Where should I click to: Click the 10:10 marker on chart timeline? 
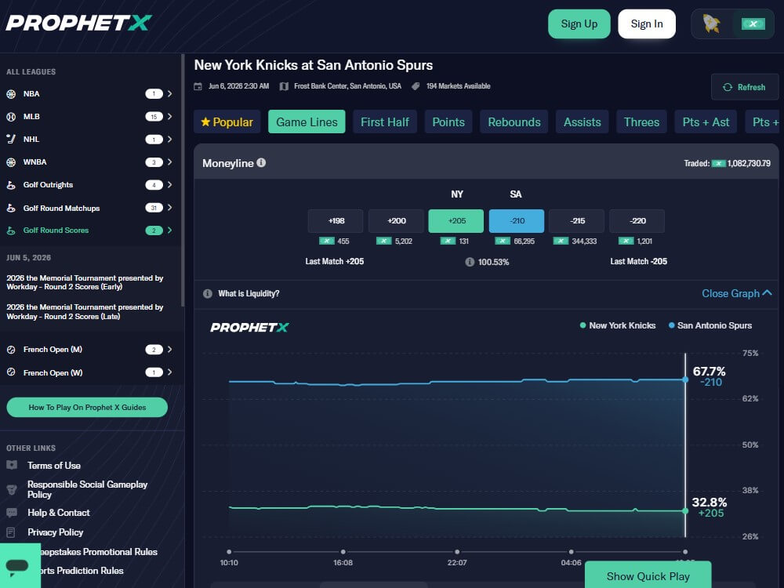point(229,551)
